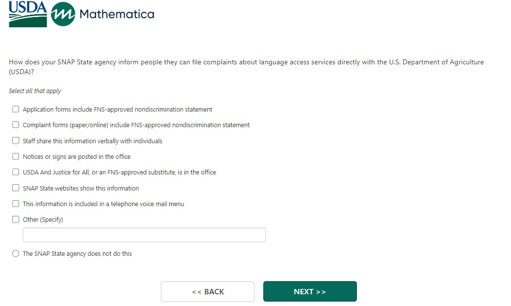This screenshot has height=306, width=511.
Task: Click the Mathematica circular M emblem
Action: (63, 14)
